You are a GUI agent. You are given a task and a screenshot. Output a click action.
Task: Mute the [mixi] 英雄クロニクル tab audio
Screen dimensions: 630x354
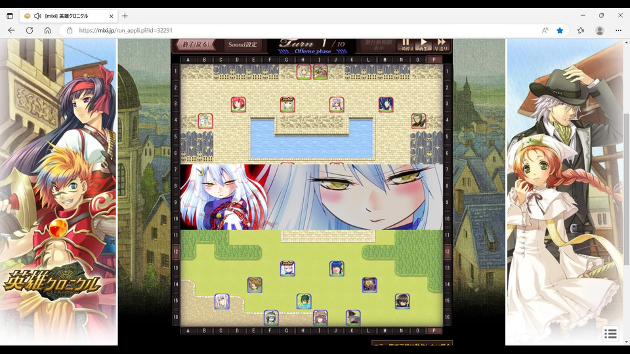click(38, 16)
